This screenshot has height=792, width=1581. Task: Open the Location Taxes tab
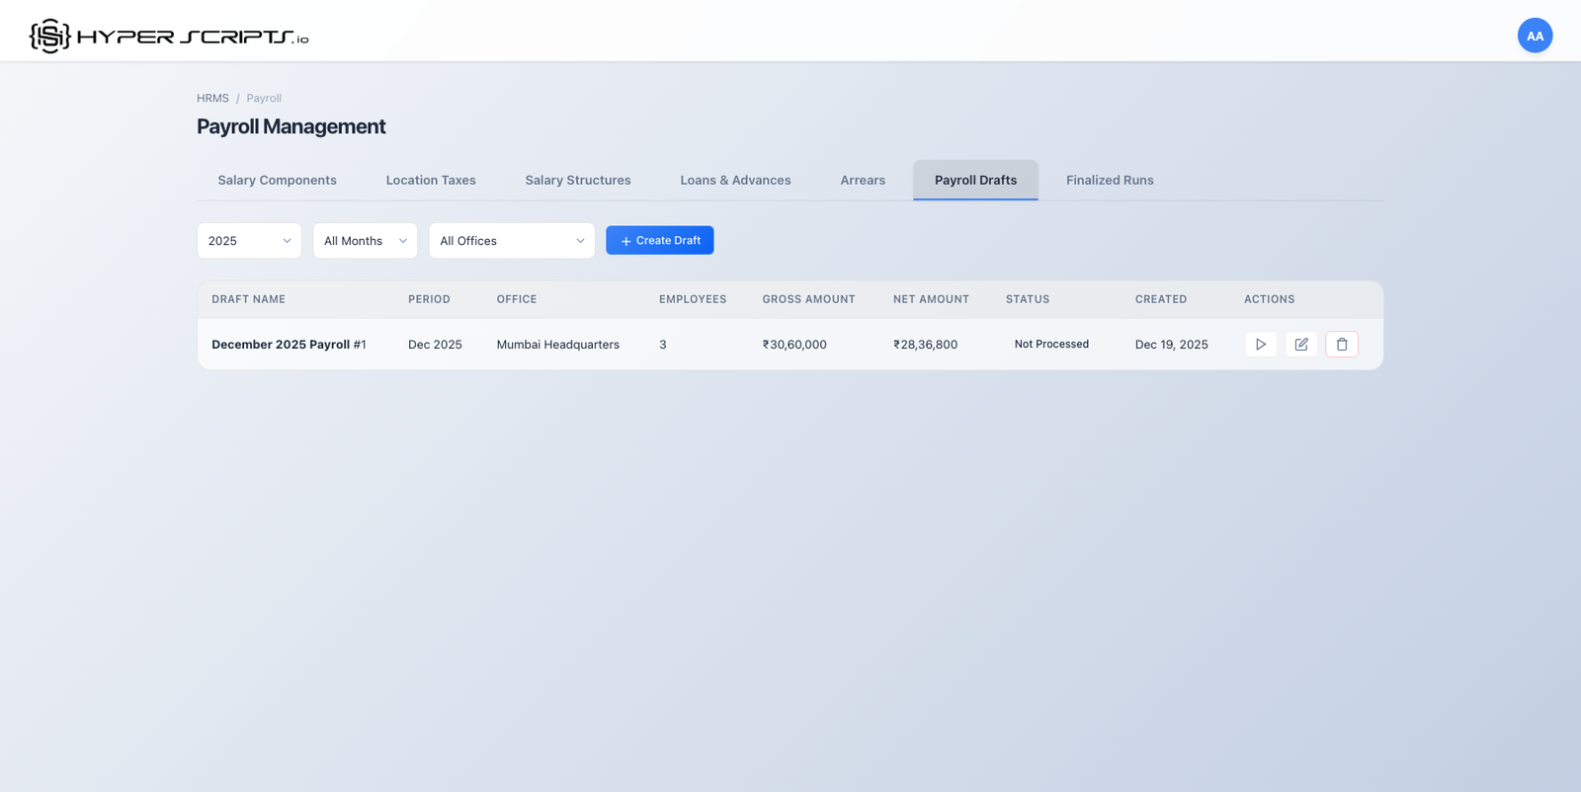point(431,181)
